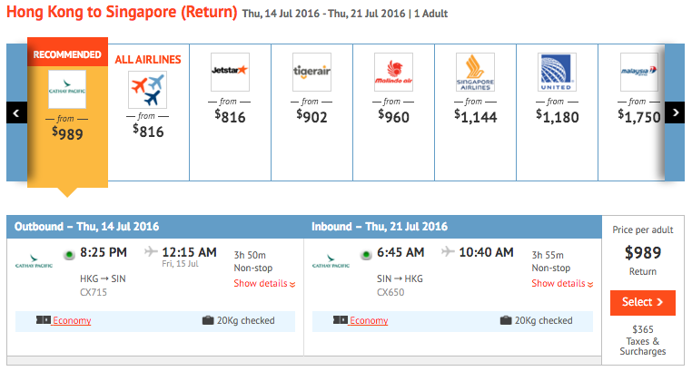Open the inbound Economy link
The width and height of the screenshot is (692, 371).
[x=369, y=320]
